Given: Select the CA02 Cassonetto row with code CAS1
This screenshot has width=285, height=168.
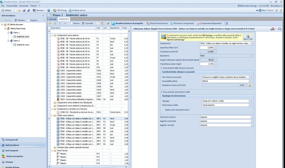Looking at the screenshot, I should click(x=89, y=77).
